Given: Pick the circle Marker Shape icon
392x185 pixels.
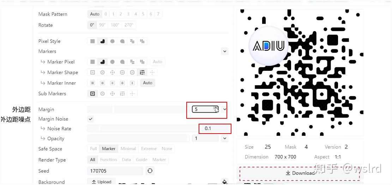Looking at the screenshot, I should (102, 72).
